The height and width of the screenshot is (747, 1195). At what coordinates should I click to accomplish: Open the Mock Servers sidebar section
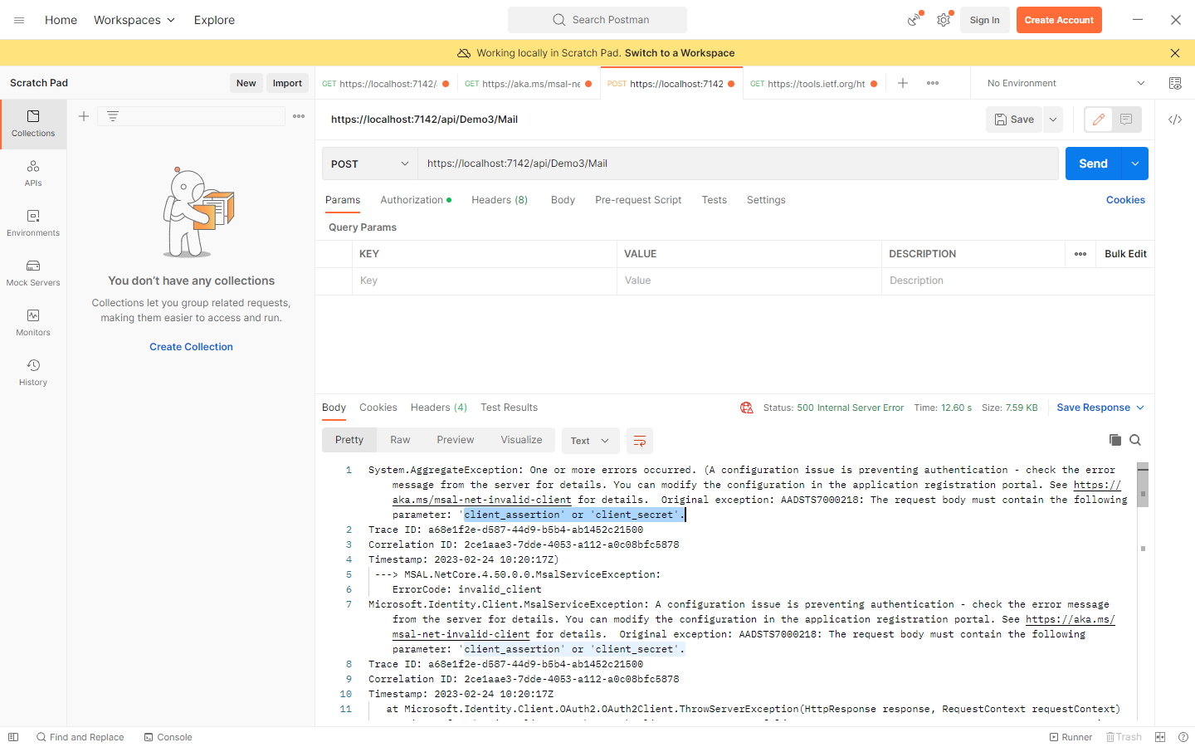point(33,272)
